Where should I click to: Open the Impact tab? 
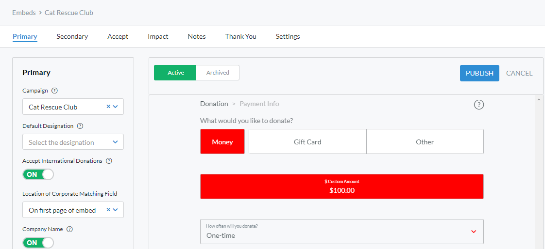click(158, 36)
